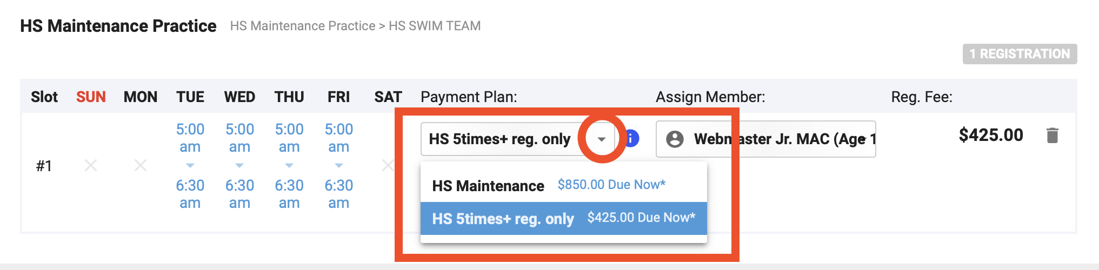The width and height of the screenshot is (1099, 270).
Task: Toggle the Saturday X for slot #1
Action: (388, 165)
